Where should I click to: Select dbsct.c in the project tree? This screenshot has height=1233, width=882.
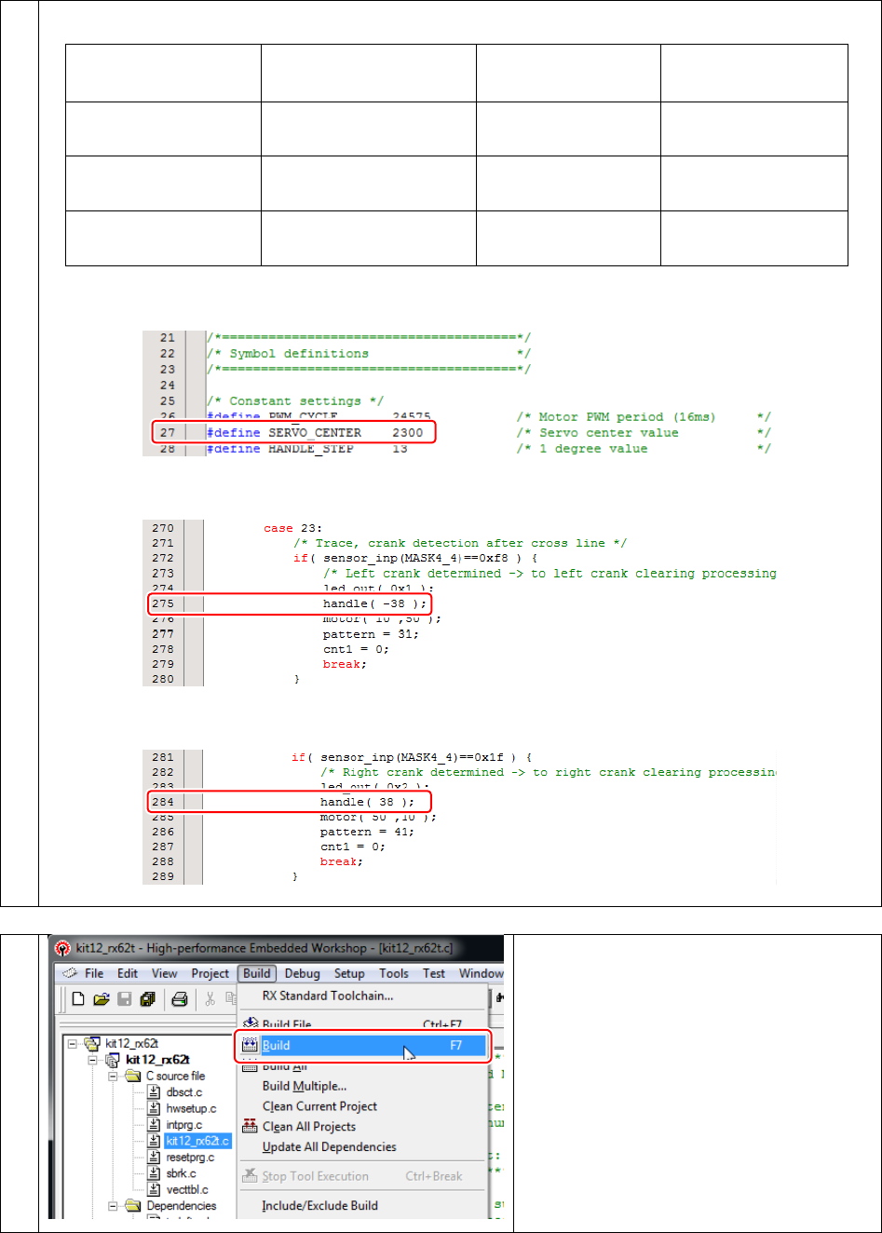tap(184, 1092)
